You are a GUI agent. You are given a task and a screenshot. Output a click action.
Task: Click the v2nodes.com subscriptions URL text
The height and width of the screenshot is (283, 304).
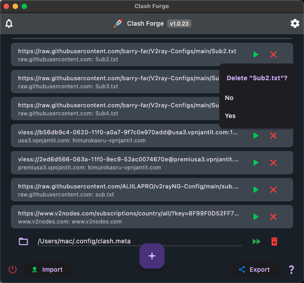pyautogui.click(x=129, y=213)
